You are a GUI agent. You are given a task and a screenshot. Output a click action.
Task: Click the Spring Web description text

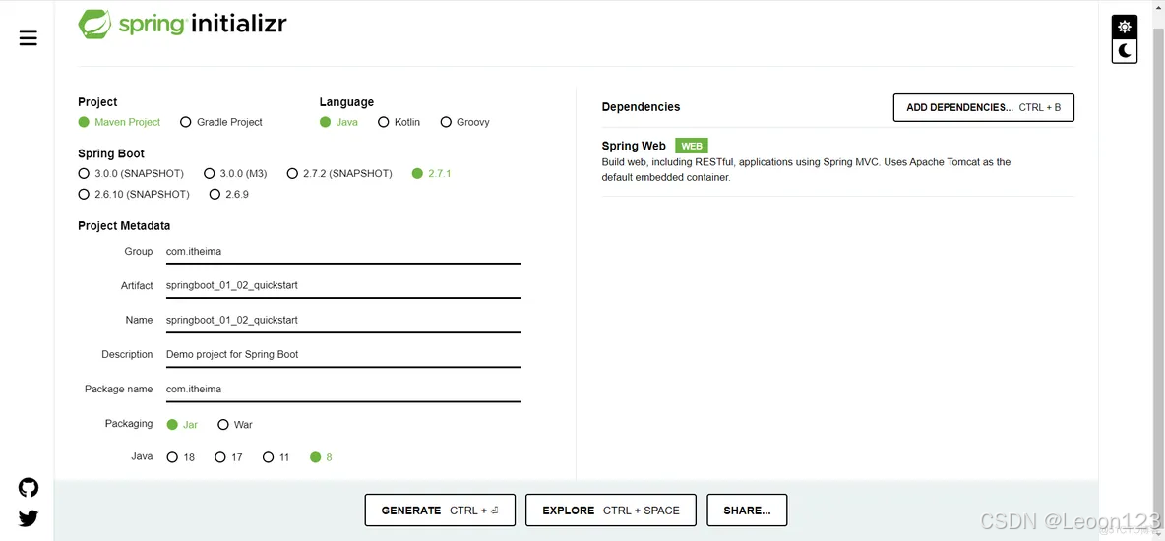[806, 169]
